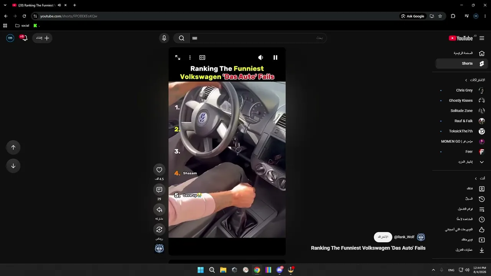Open Your videos in sidebar
Screen dimensions: 491x276
(x=462, y=240)
